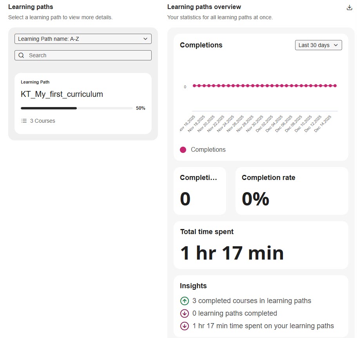Expand the Last 30 days range dropdown
The height and width of the screenshot is (338, 357).
click(x=318, y=45)
